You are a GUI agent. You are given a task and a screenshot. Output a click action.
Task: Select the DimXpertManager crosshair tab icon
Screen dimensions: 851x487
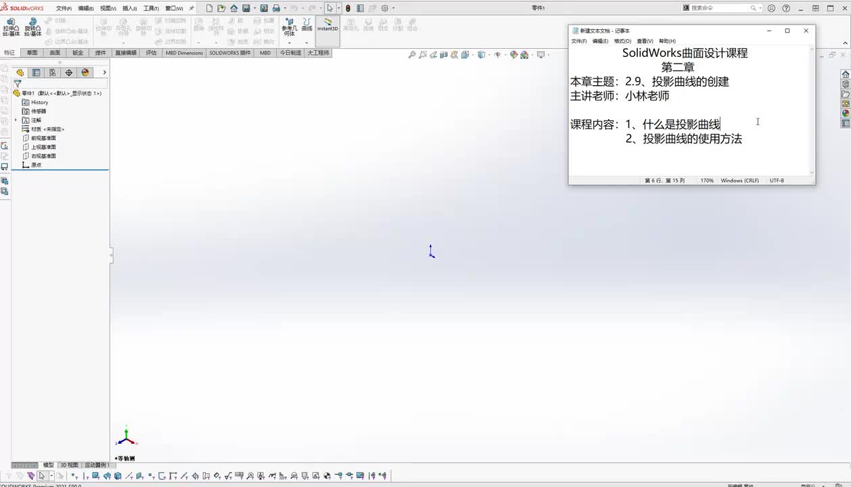click(x=69, y=72)
